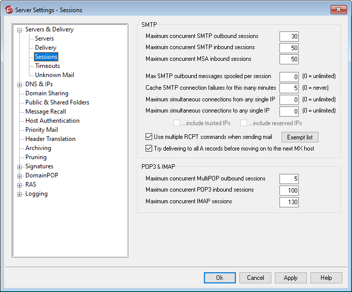Click the Cancel button
The image size is (352, 292).
pos(255,278)
